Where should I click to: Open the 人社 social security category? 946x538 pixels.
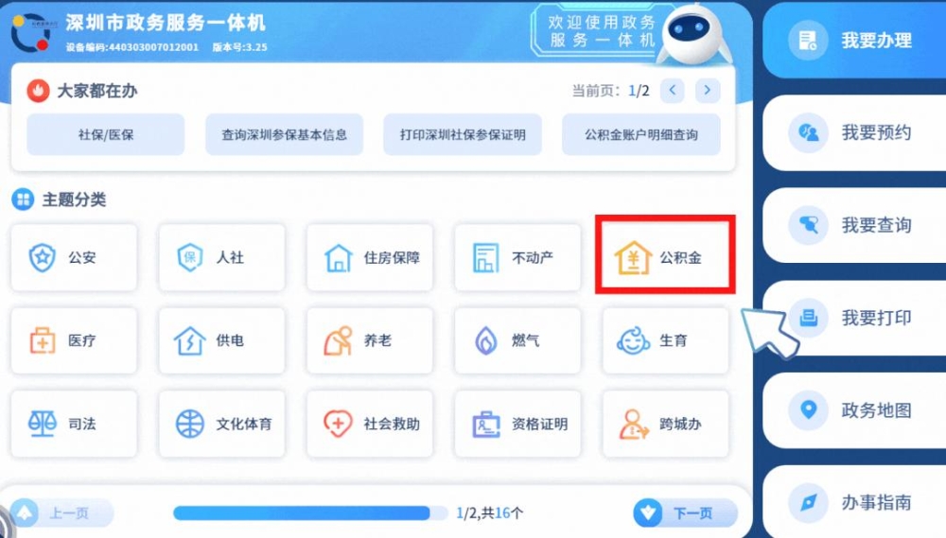point(221,257)
